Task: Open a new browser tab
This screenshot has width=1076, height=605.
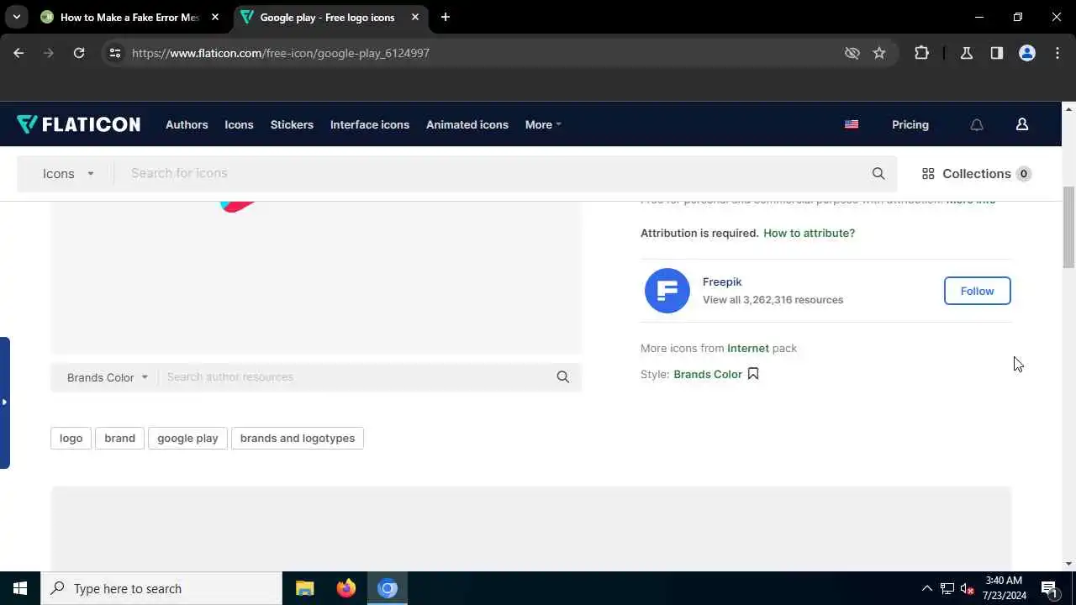Action: click(446, 17)
